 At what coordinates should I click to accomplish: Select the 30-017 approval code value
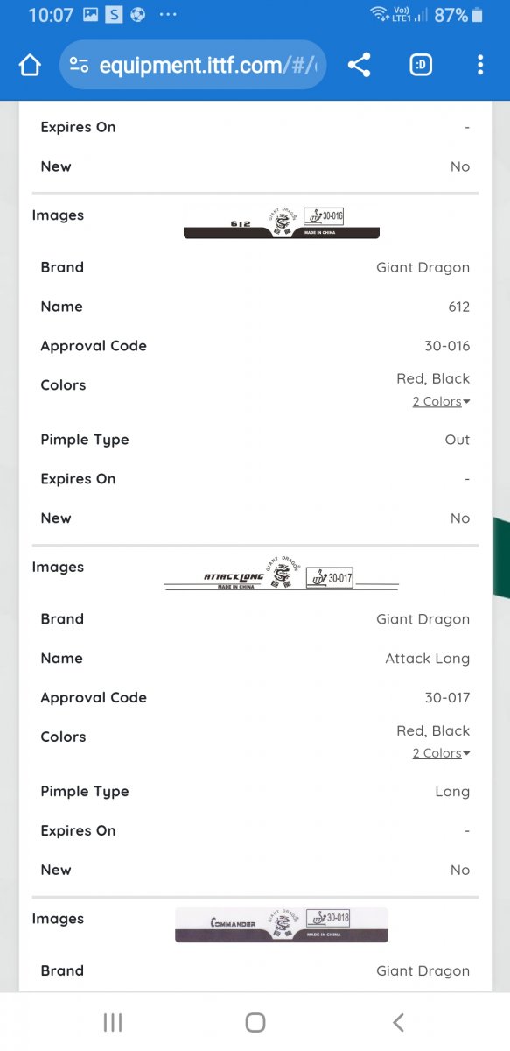click(447, 698)
